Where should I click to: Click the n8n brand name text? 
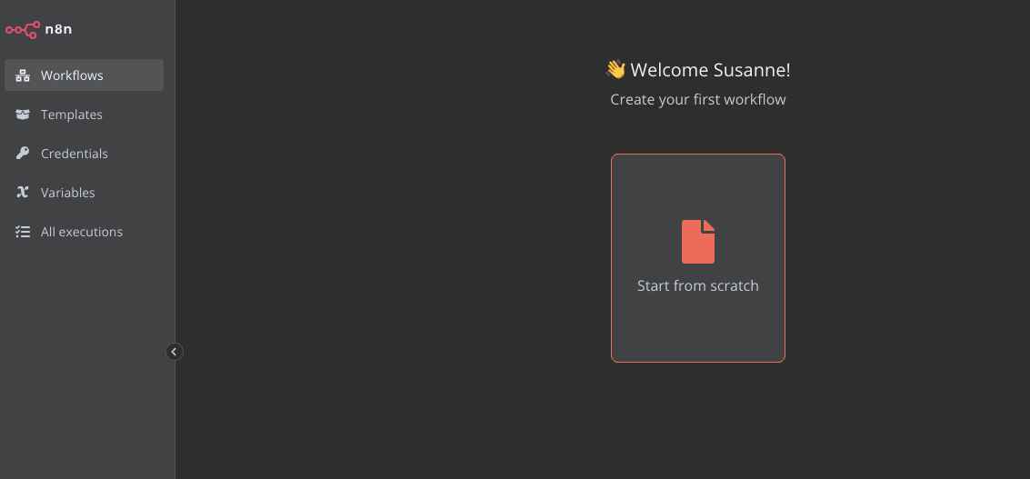pos(58,29)
